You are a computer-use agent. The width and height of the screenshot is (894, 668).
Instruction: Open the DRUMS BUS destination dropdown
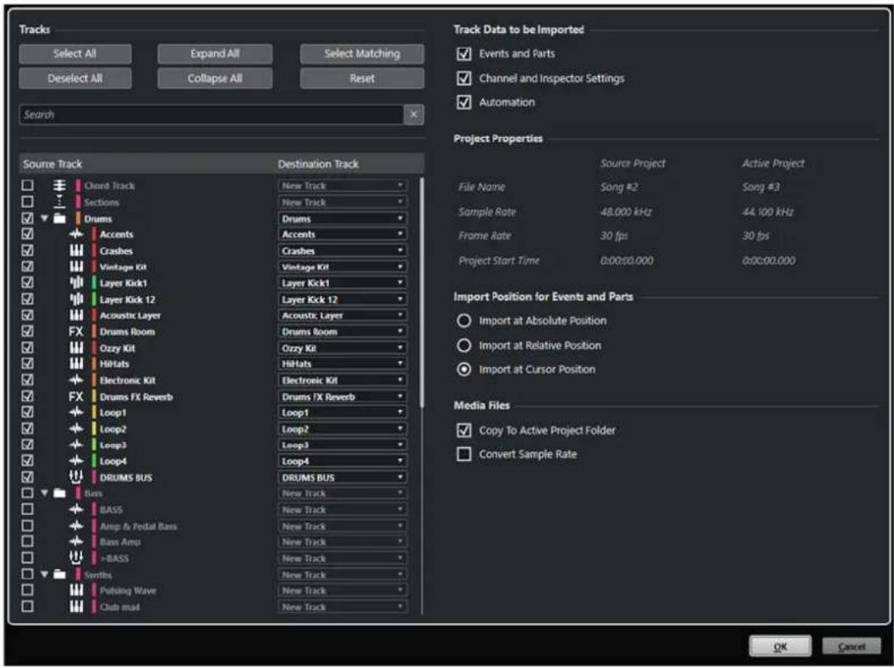tap(342, 477)
